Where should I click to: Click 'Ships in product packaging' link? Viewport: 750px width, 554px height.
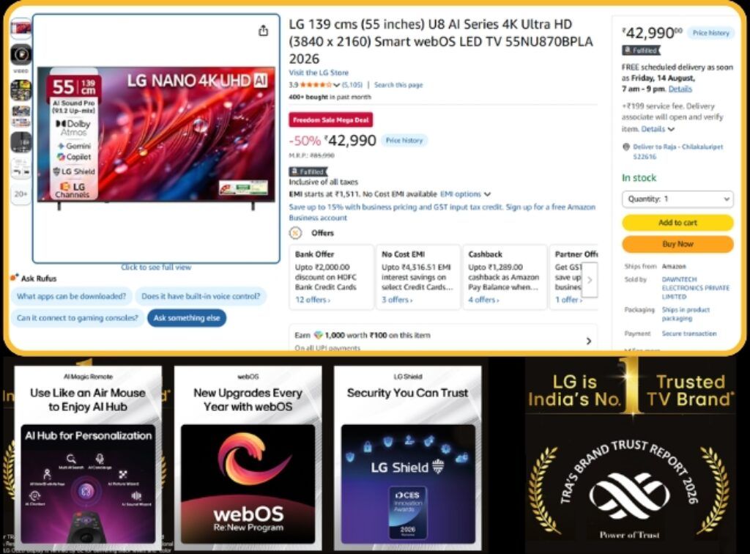[686, 314]
